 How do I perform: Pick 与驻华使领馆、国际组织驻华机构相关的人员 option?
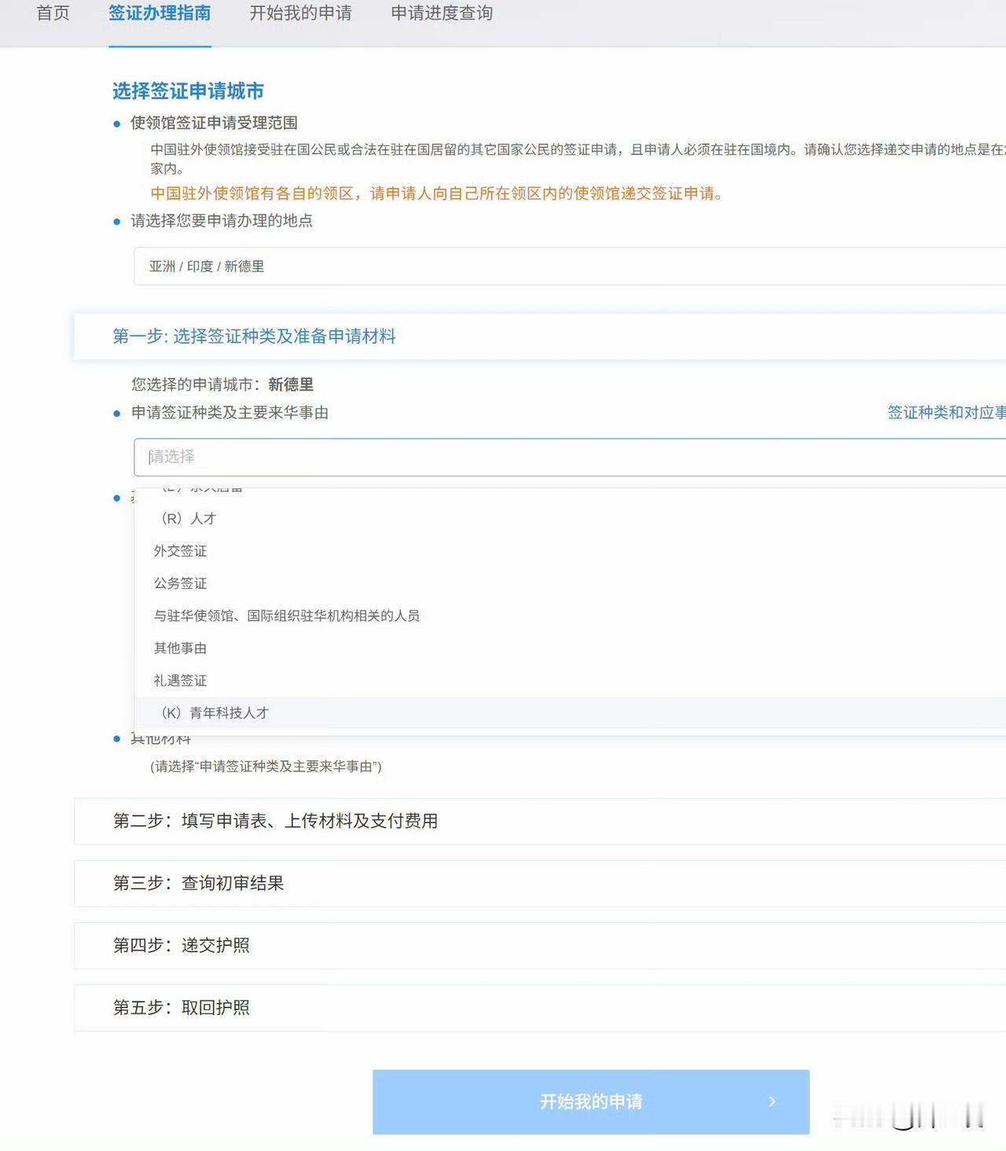coord(570,616)
